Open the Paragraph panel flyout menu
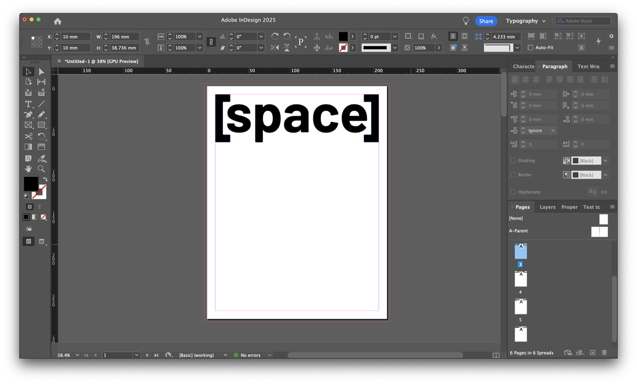The image size is (637, 384). pyautogui.click(x=612, y=66)
